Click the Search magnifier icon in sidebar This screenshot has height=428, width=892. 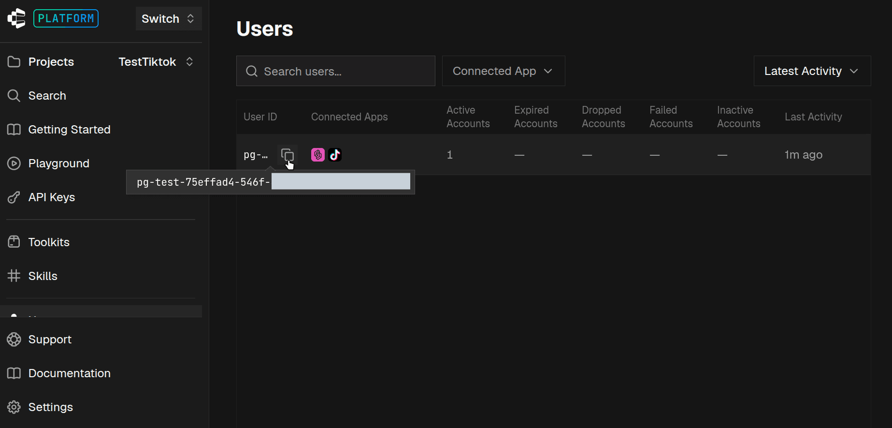(14, 96)
